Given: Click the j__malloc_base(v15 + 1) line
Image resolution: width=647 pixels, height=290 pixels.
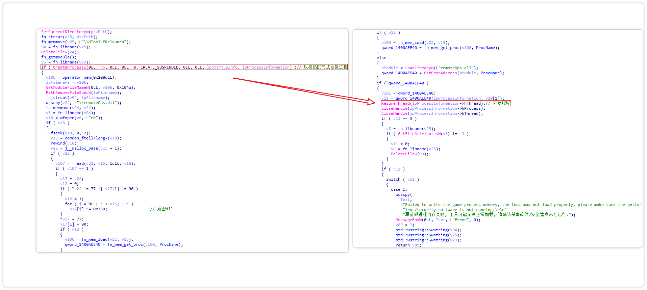Looking at the screenshot, I should pyautogui.click(x=86, y=148).
